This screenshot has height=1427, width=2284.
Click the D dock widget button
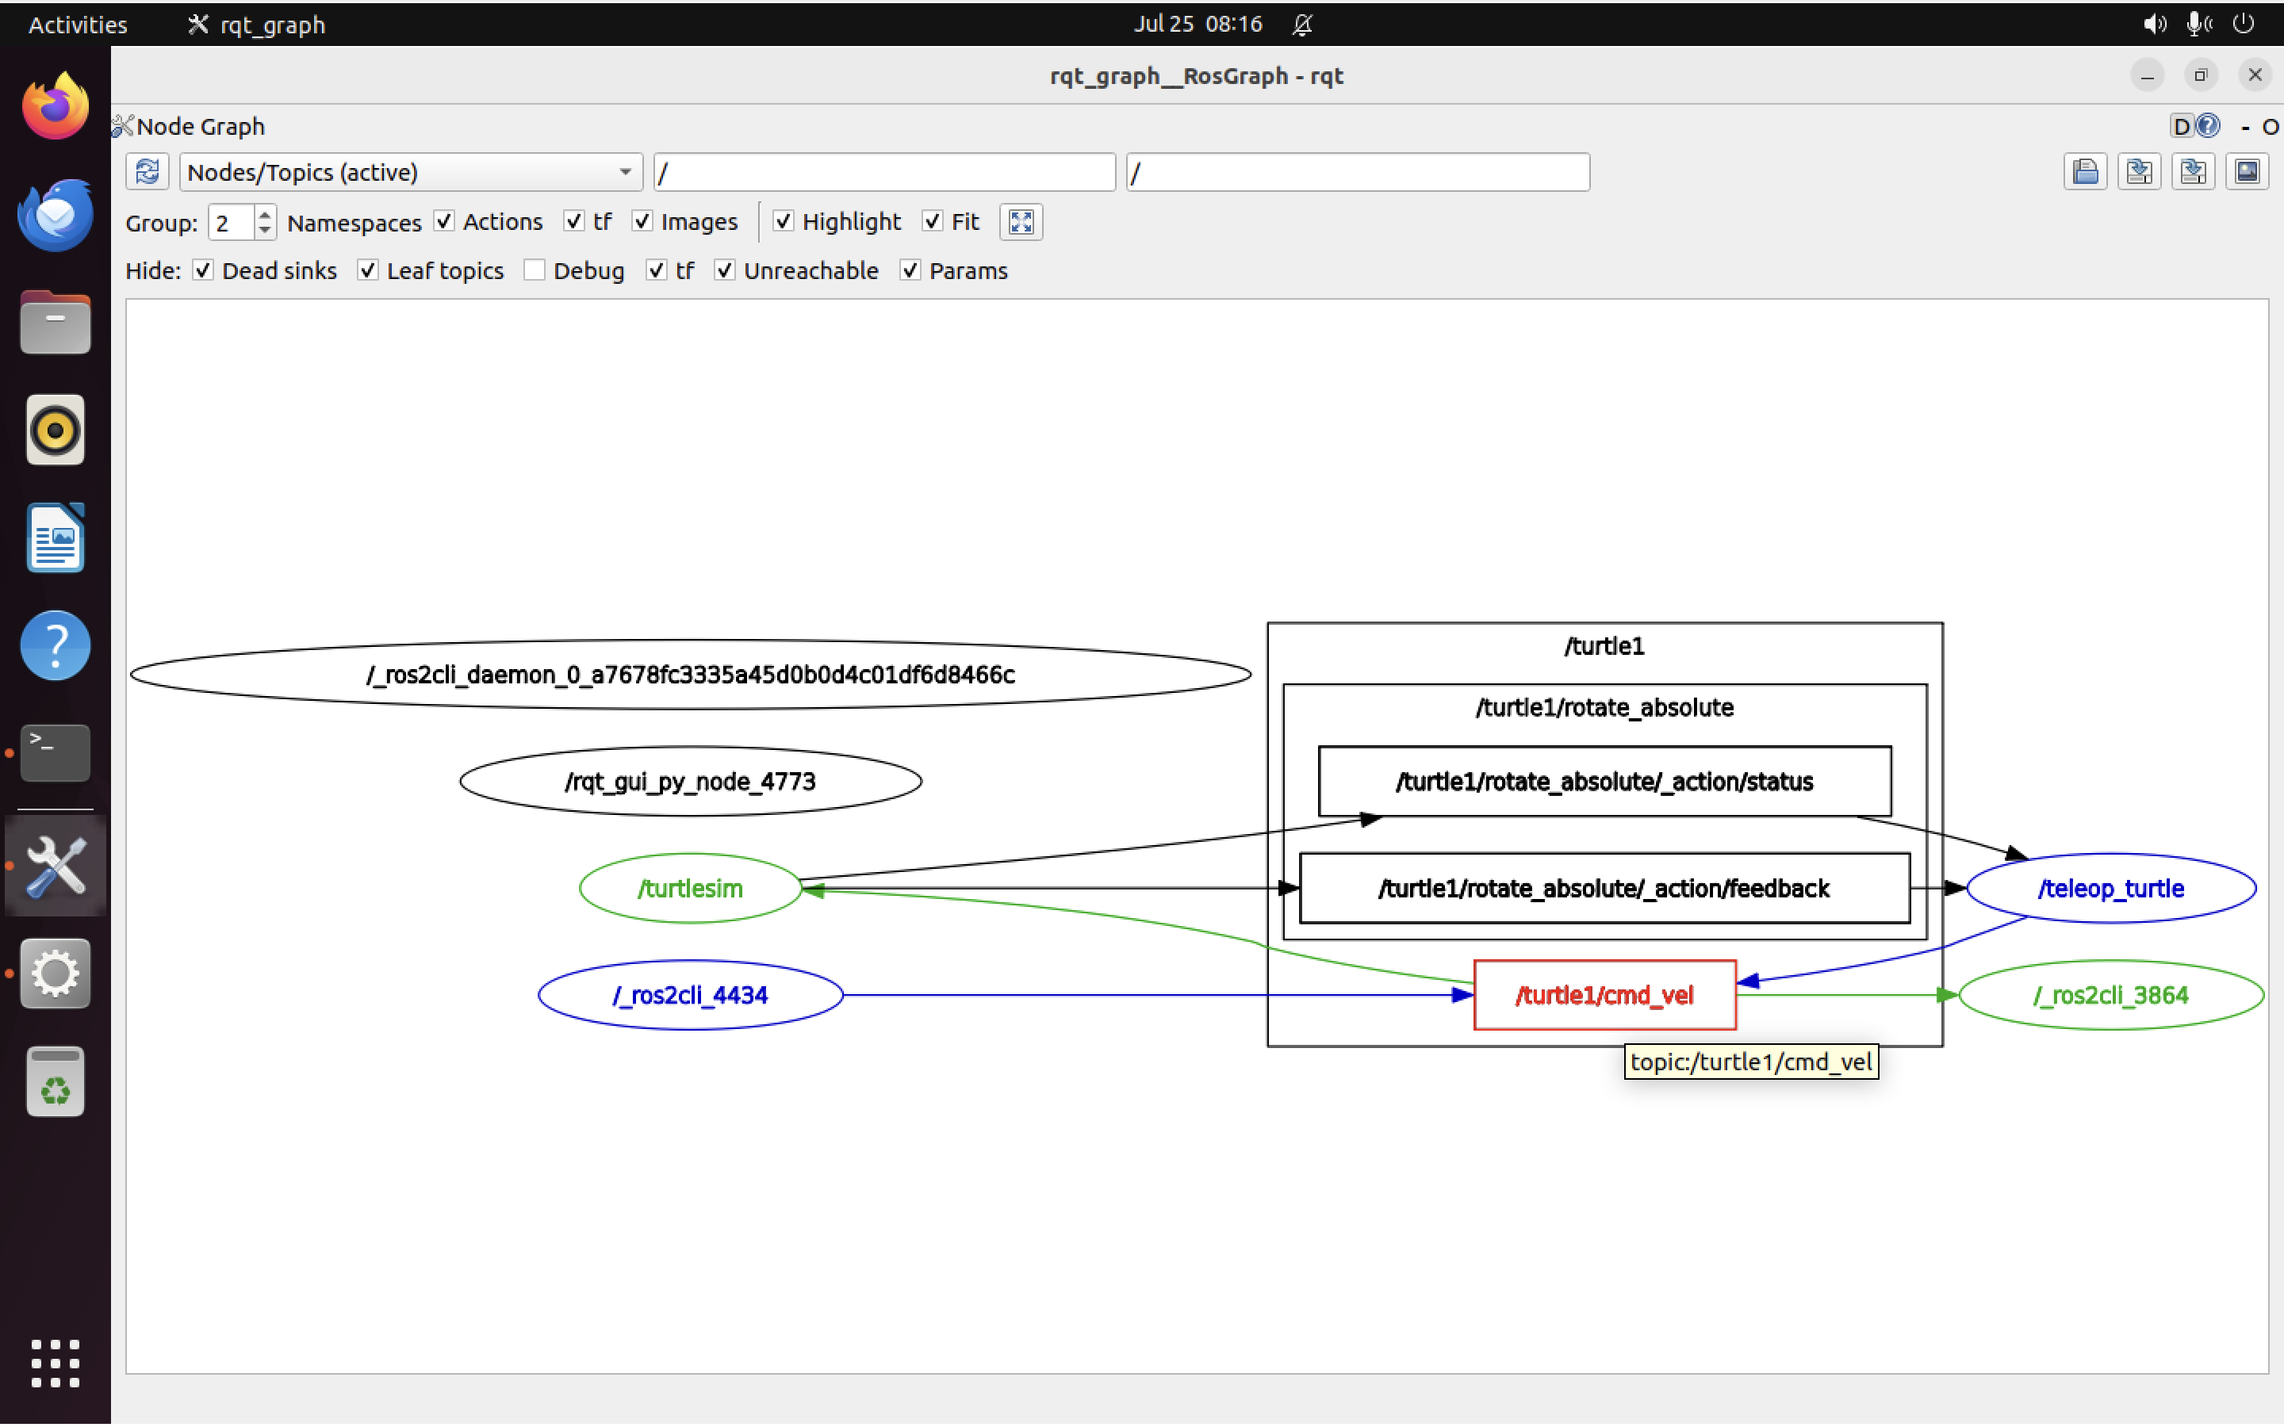2181,125
